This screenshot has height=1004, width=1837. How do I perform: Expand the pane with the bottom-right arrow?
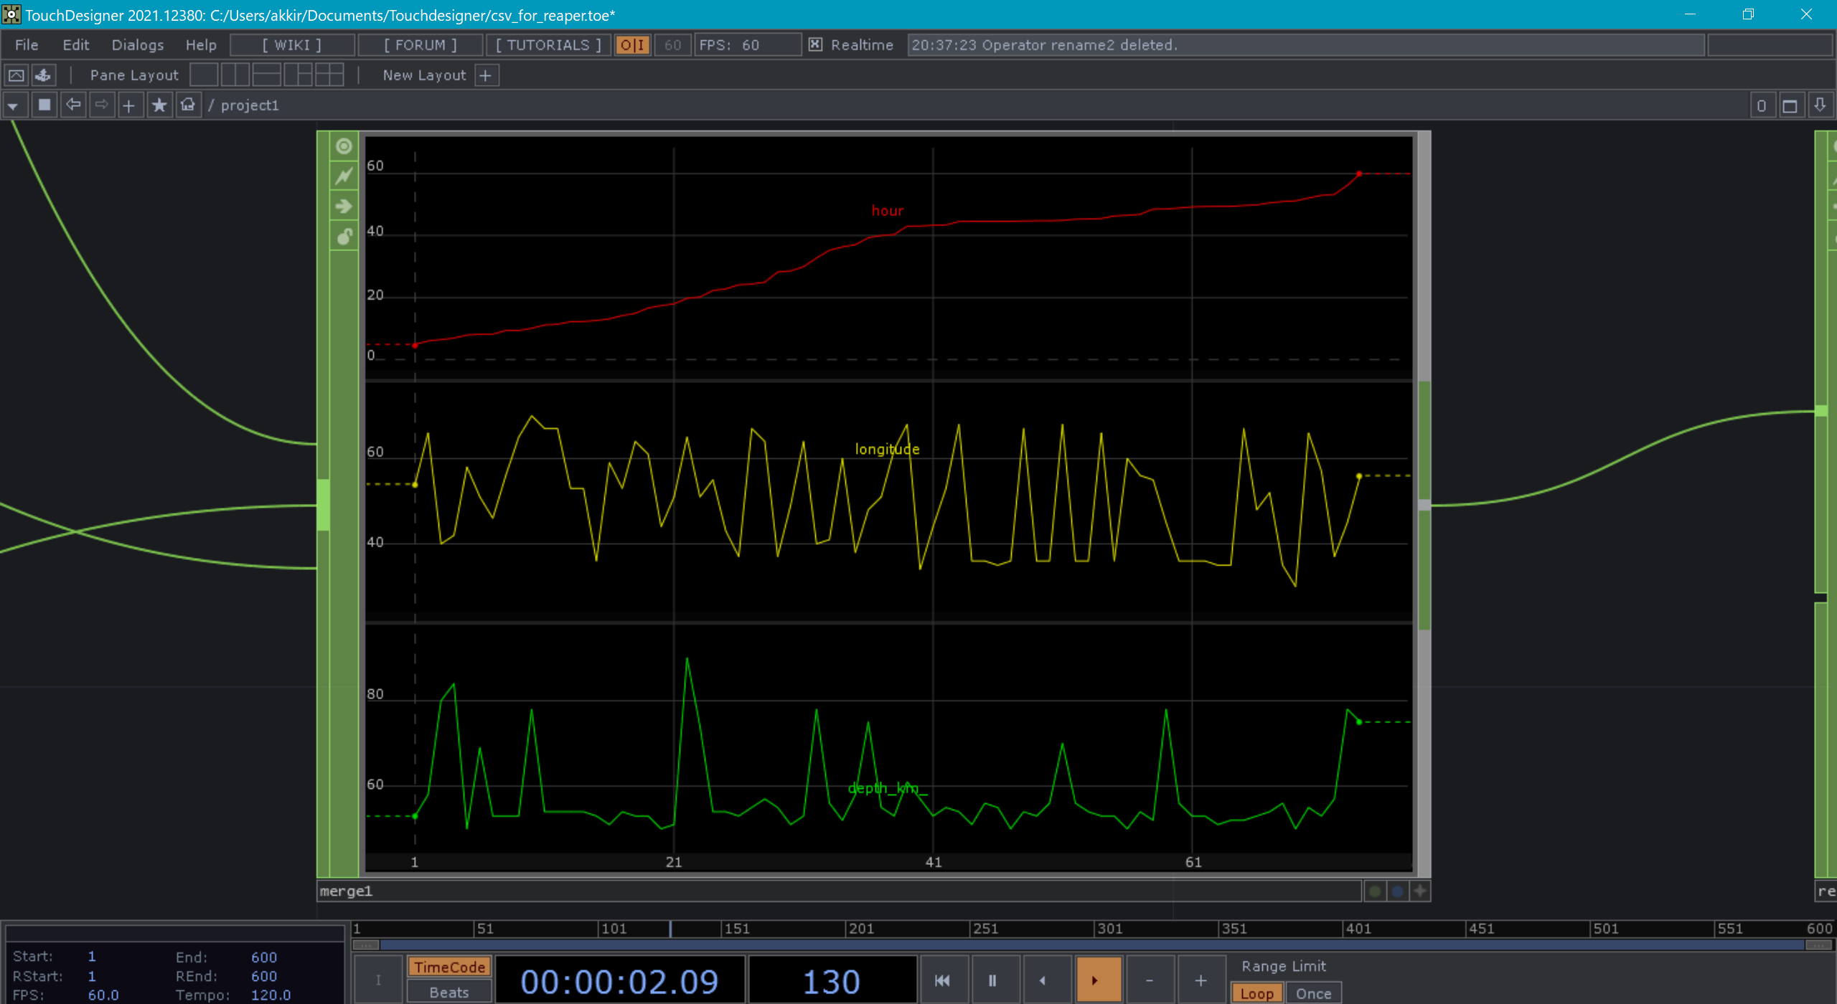(x=1820, y=105)
